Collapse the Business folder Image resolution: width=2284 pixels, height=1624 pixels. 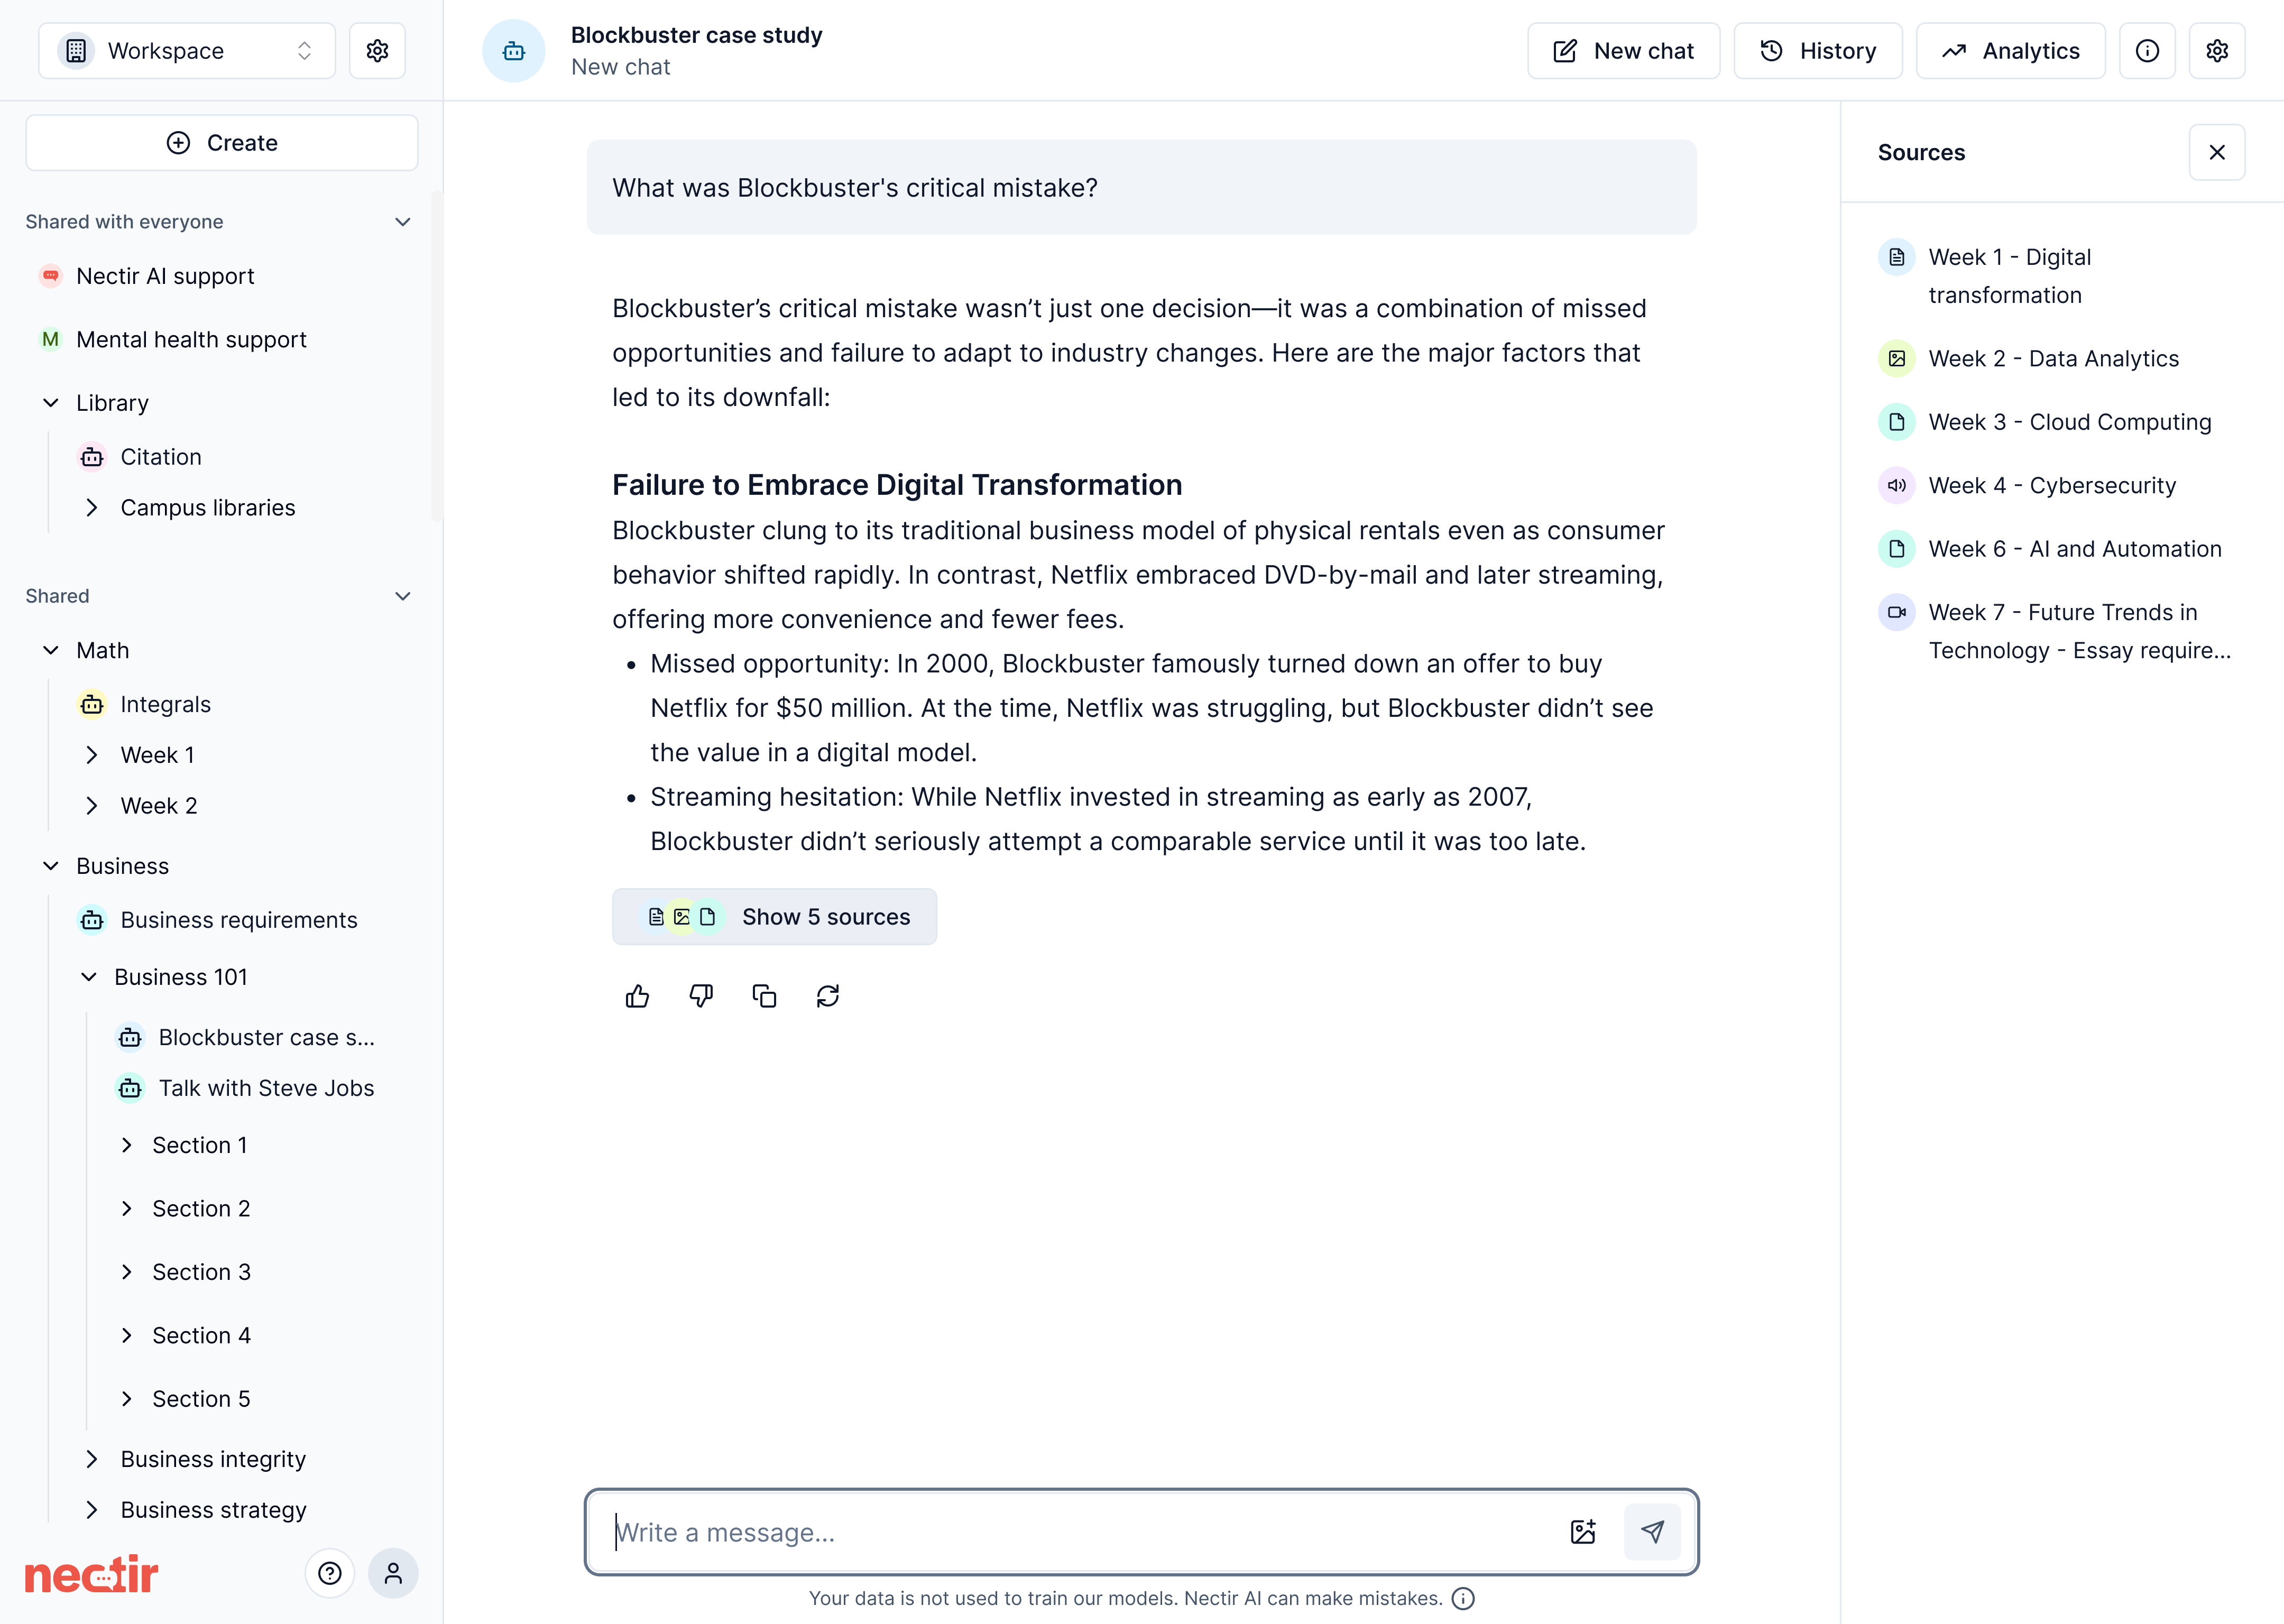pyautogui.click(x=51, y=866)
